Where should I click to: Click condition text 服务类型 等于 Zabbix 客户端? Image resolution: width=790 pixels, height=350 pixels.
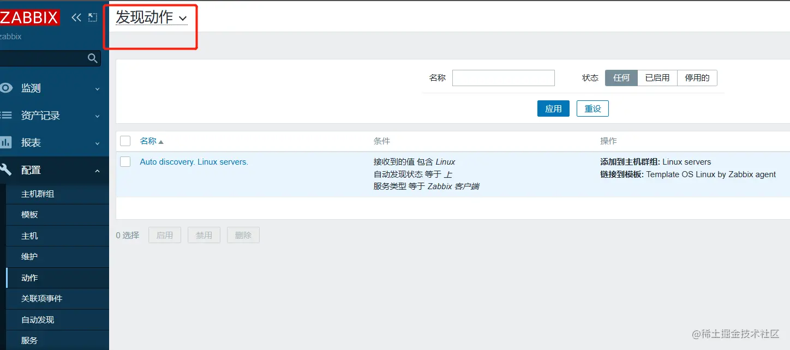point(427,186)
